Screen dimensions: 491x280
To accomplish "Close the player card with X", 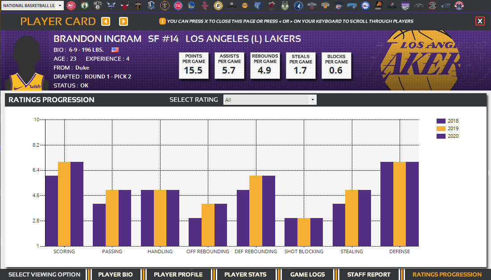I will pos(480,21).
